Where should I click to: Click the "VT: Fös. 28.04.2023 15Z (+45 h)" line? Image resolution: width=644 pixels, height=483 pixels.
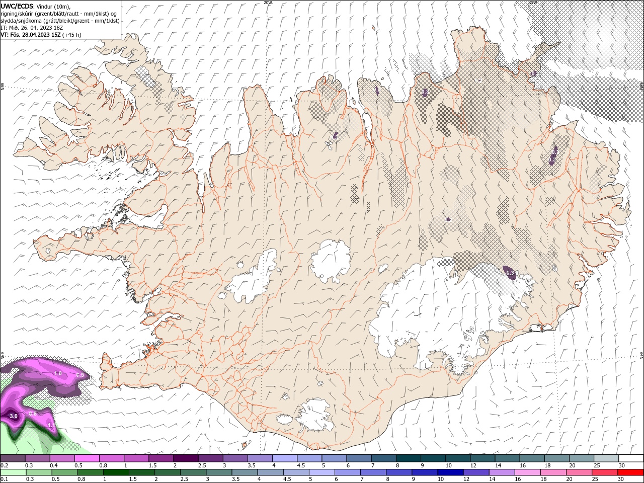pos(41,35)
